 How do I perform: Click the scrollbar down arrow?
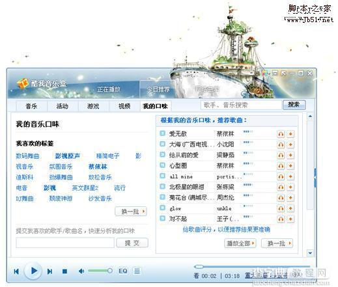point(310,253)
